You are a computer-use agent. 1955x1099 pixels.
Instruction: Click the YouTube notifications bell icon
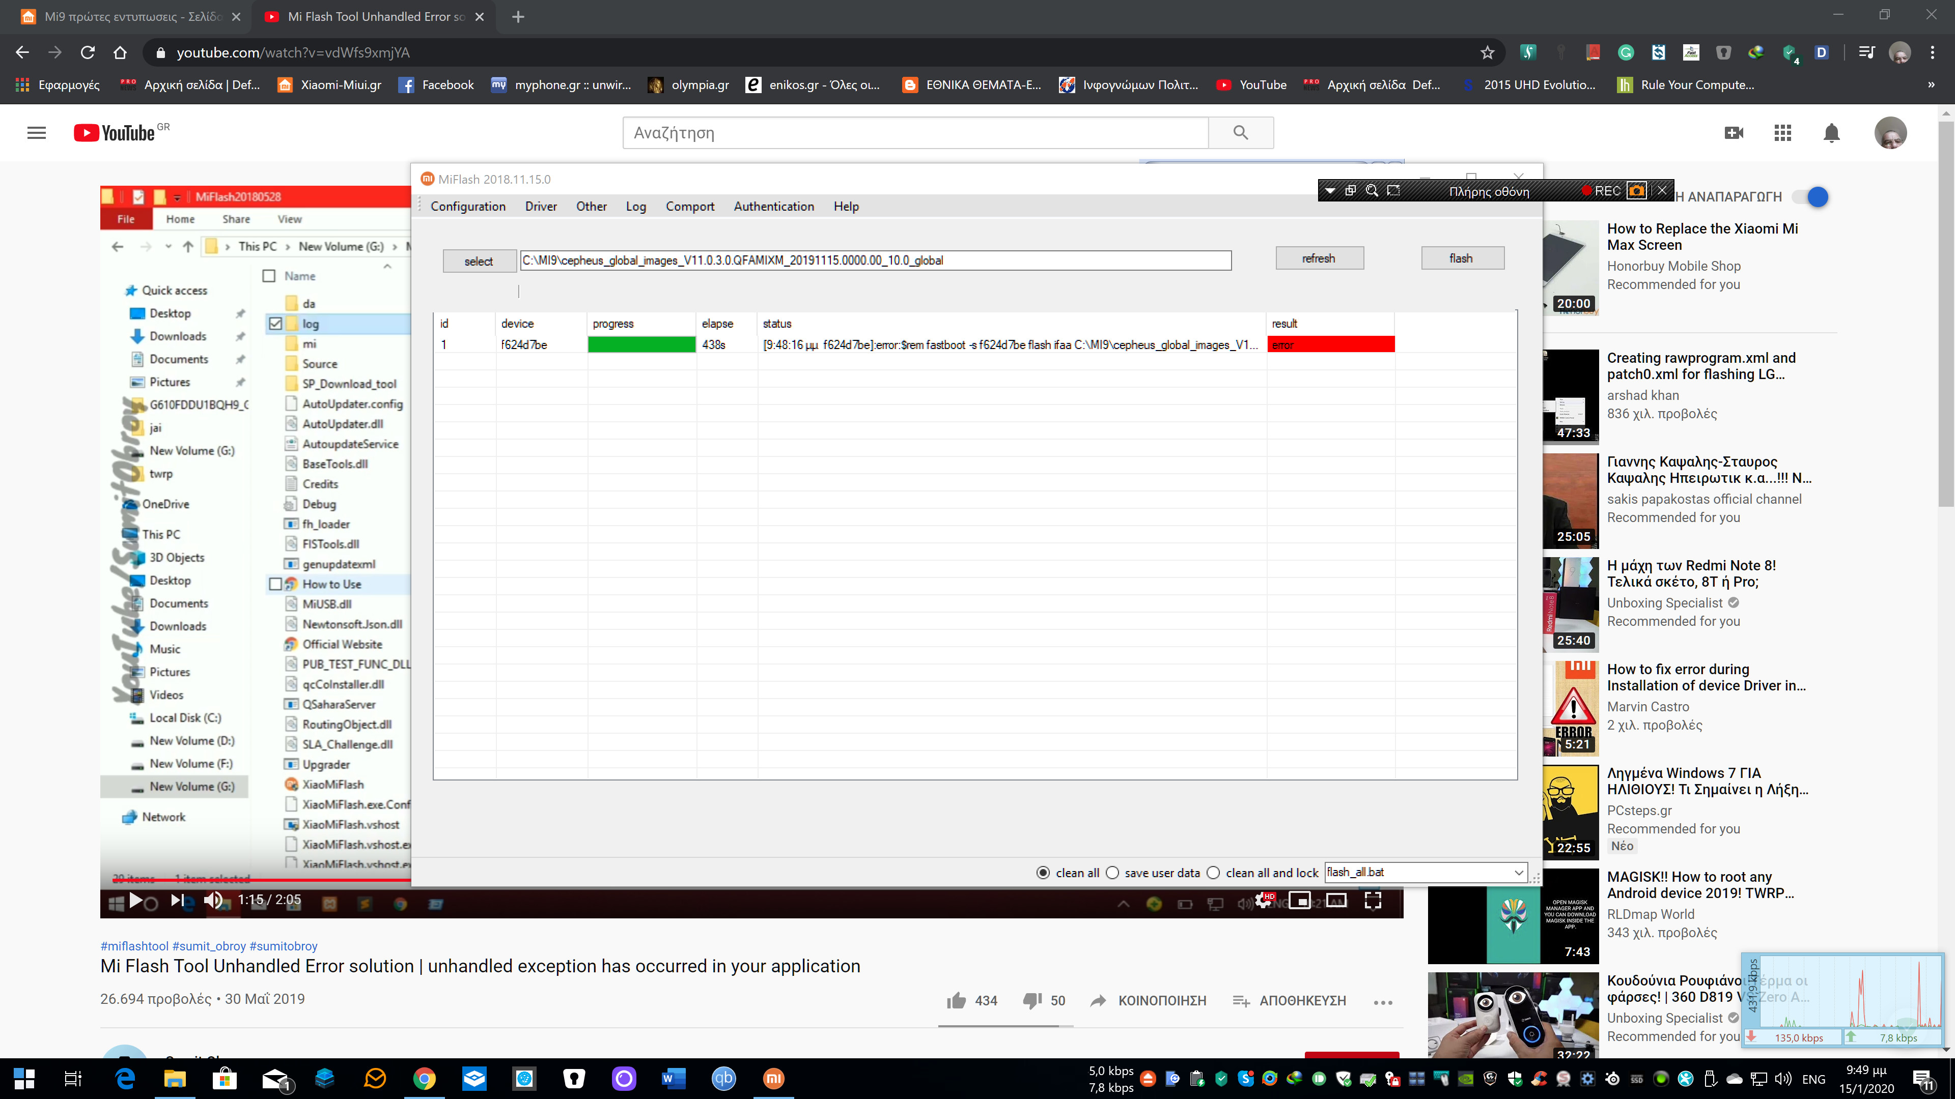(1831, 133)
